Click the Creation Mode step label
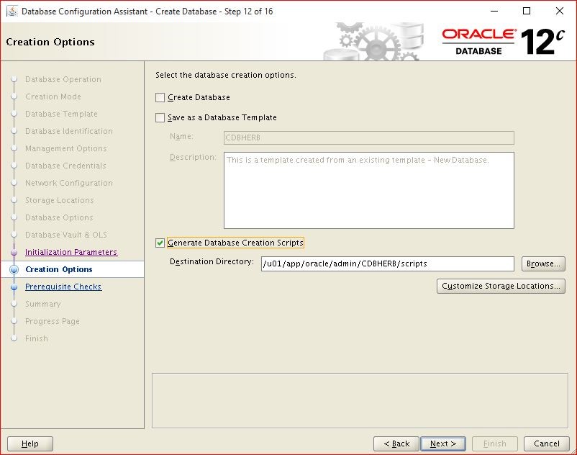Screen dimensions: 577x455 (53, 96)
